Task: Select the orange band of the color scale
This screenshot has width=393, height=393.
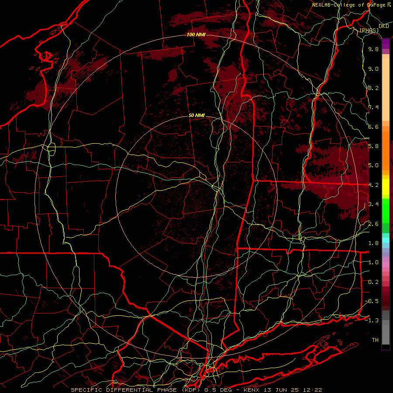Action: point(386,148)
